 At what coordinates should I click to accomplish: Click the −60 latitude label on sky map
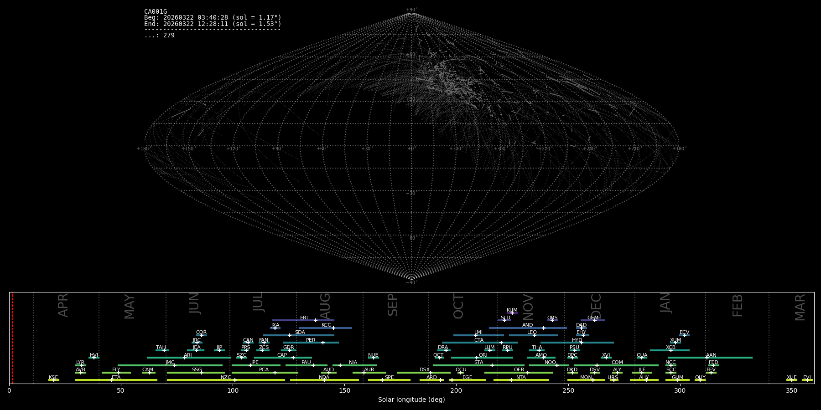coord(411,238)
